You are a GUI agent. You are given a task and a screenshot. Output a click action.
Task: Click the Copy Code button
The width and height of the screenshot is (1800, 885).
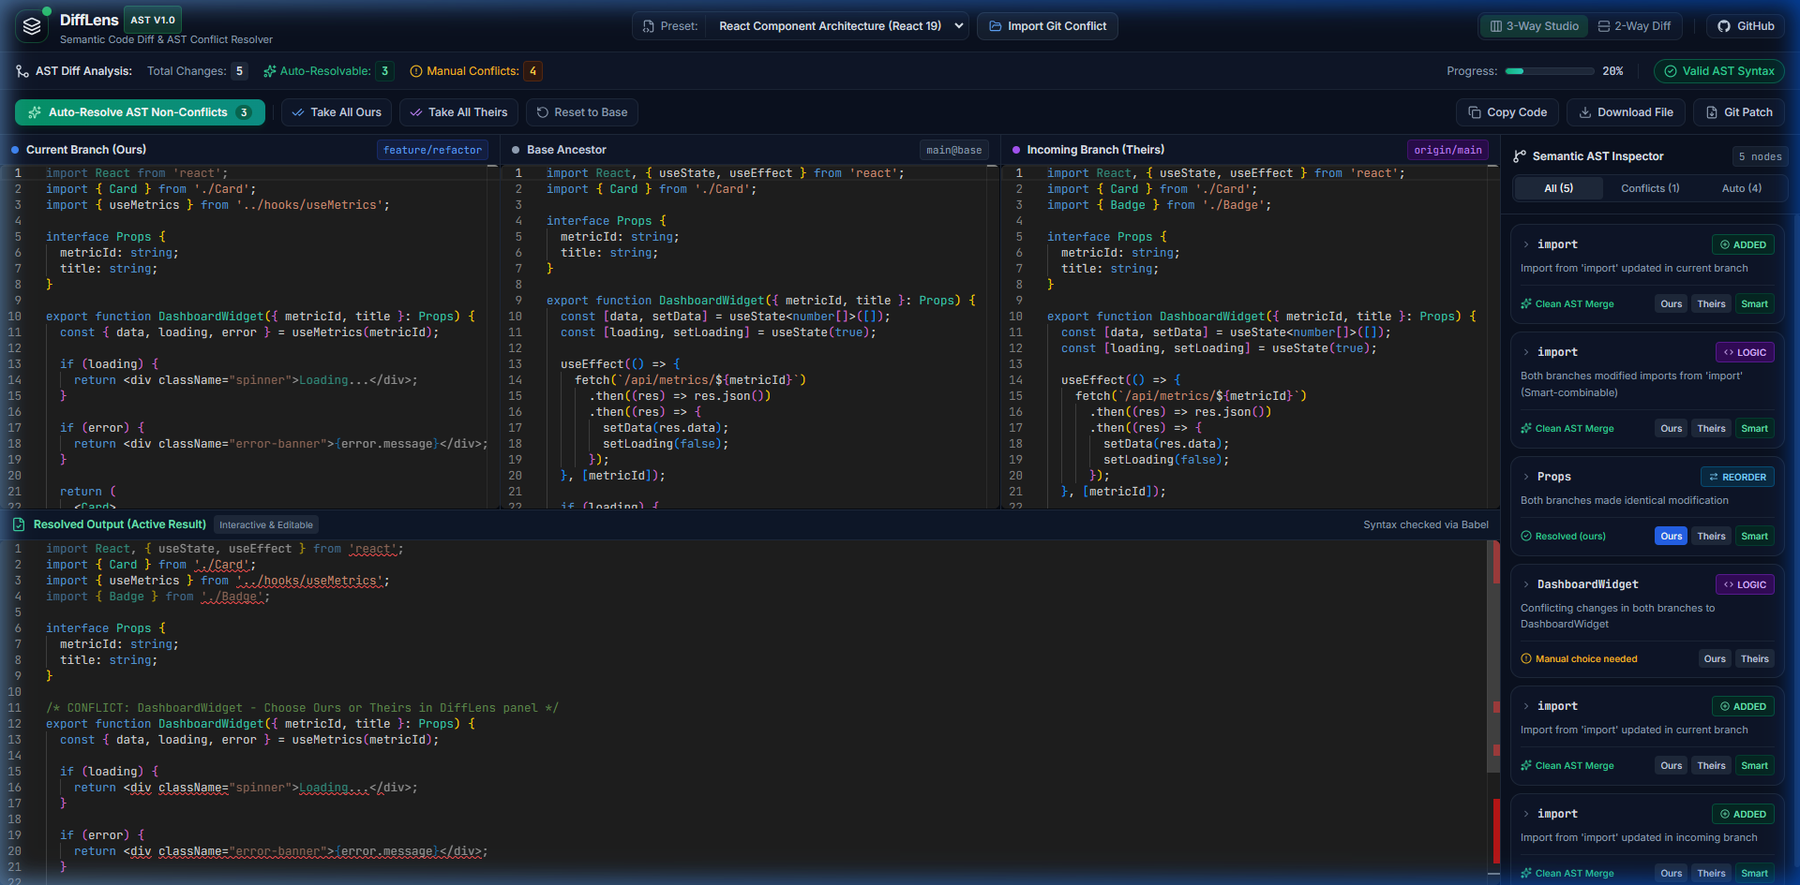click(x=1507, y=112)
